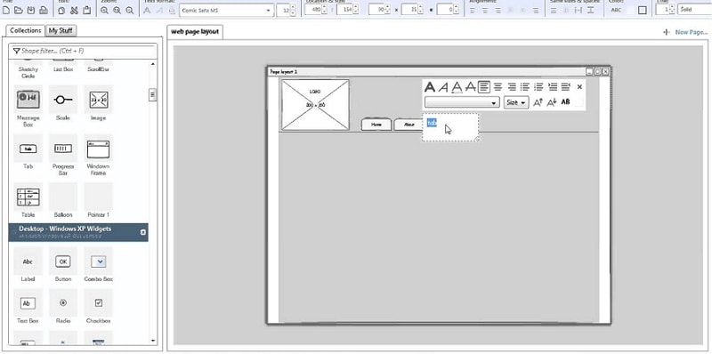This screenshot has width=712, height=354.
Task: Click the stroke color square swatch
Action: (x=642, y=10)
